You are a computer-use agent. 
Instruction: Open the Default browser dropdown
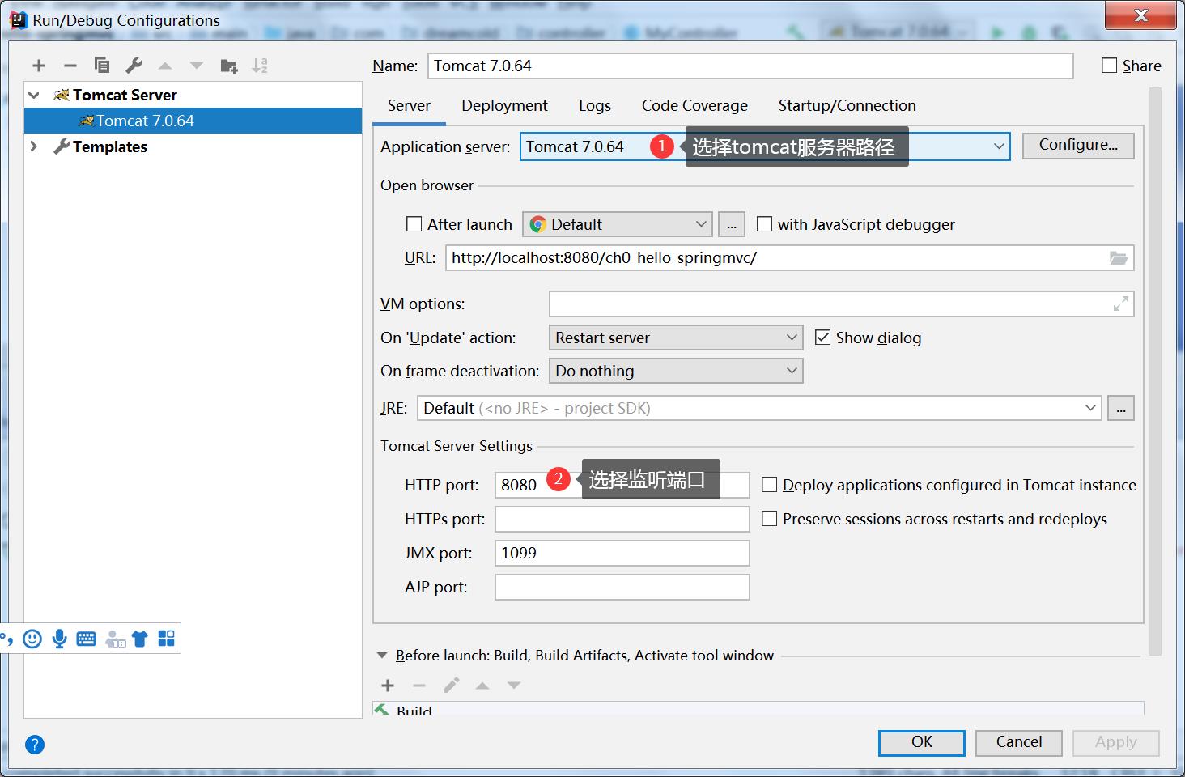pyautogui.click(x=618, y=224)
